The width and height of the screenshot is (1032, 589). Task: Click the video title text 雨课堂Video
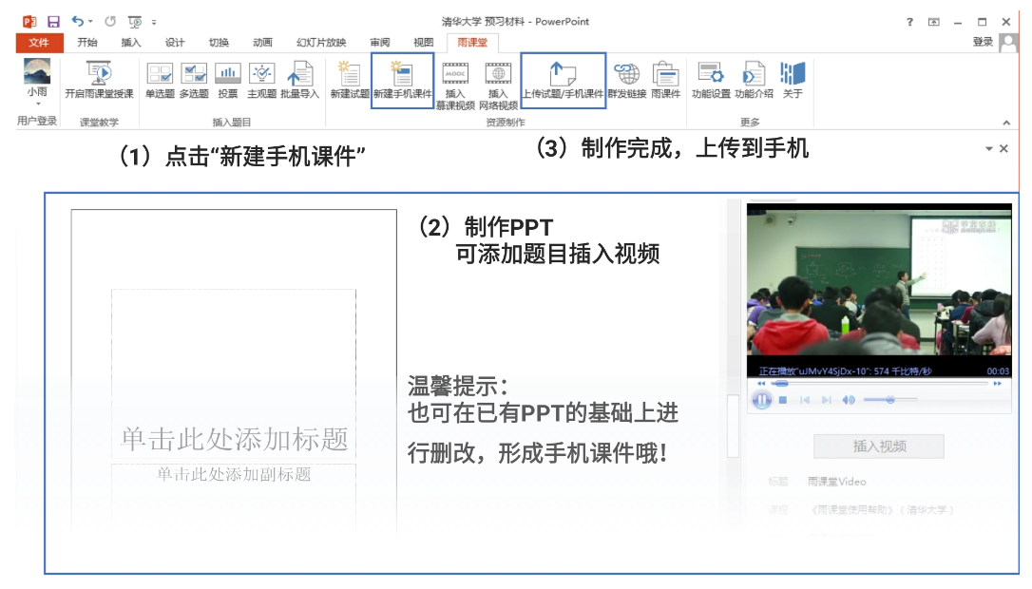tap(836, 482)
